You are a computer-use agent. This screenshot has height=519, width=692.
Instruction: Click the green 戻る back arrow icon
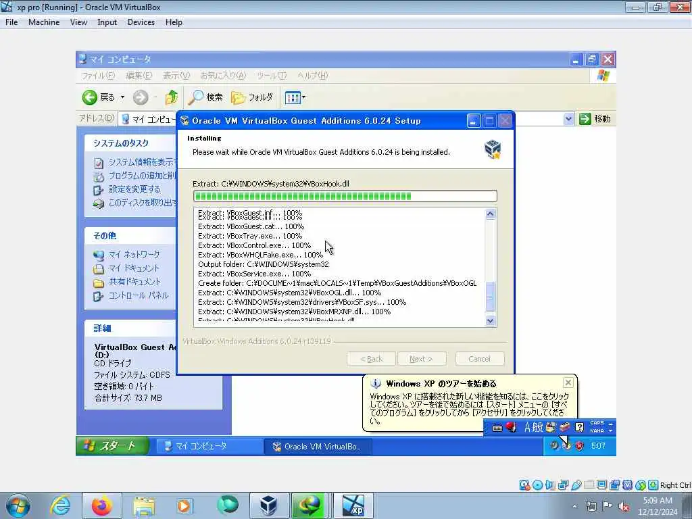pyautogui.click(x=90, y=97)
